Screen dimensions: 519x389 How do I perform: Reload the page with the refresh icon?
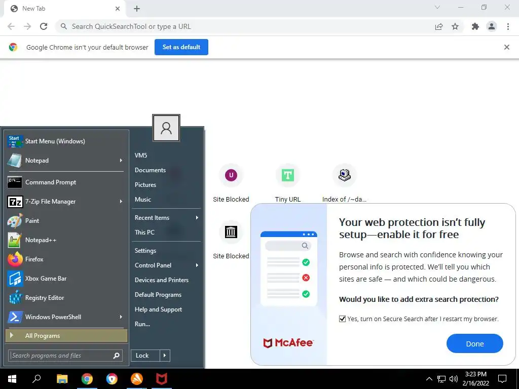pos(44,26)
